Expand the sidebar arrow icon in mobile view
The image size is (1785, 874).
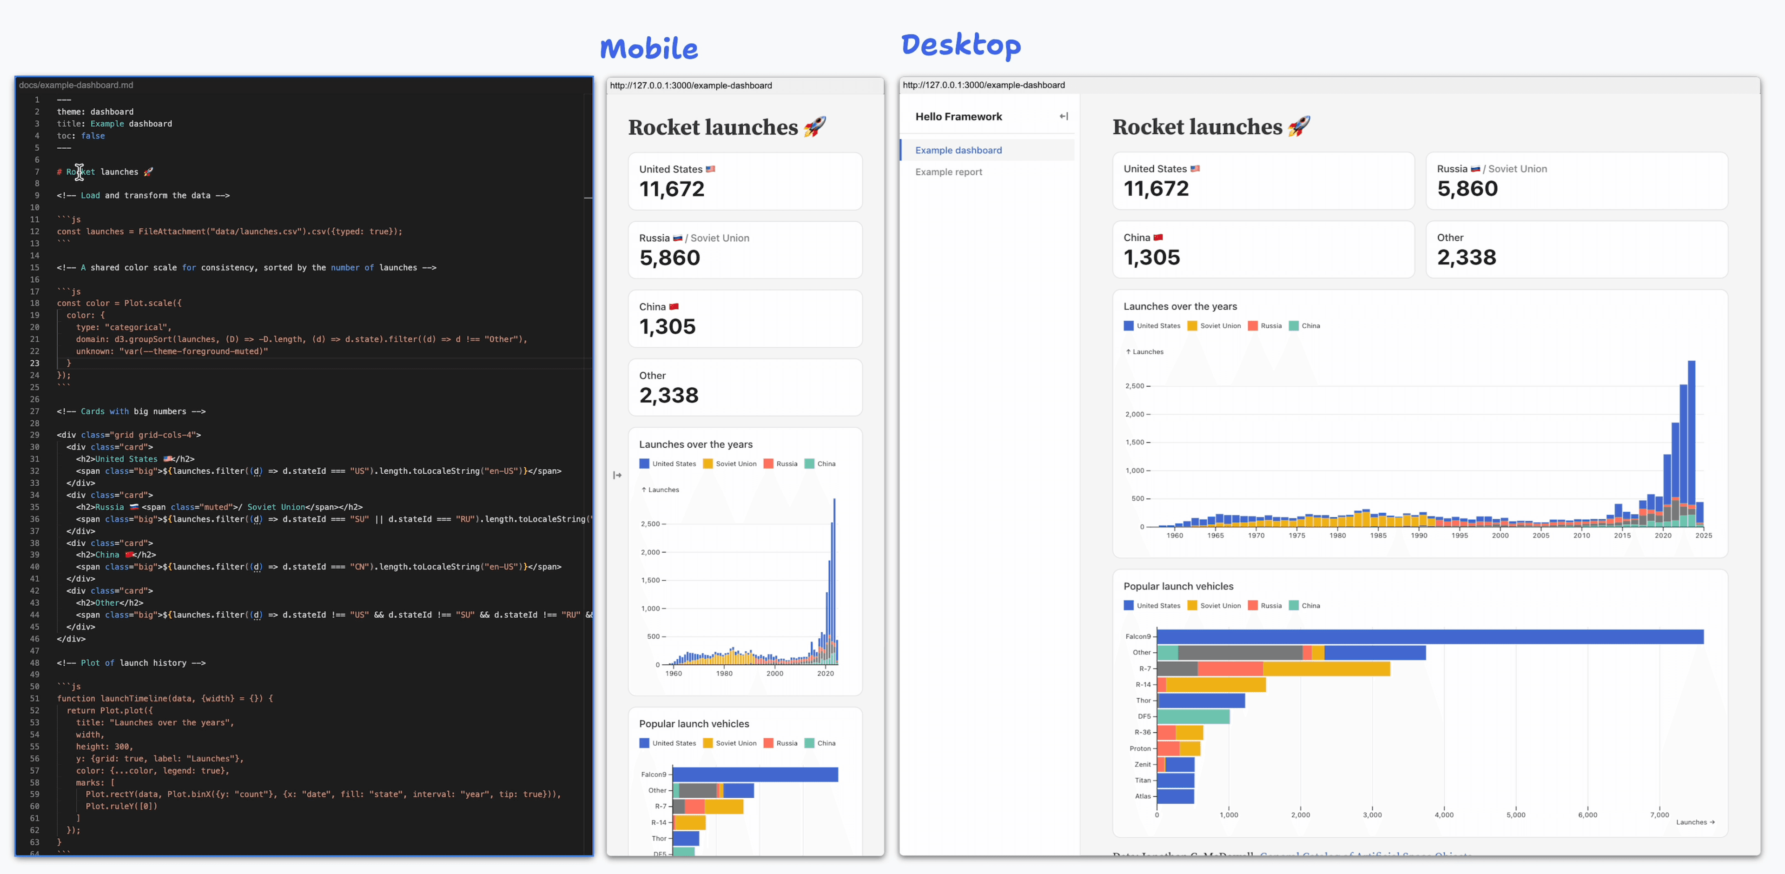[x=617, y=475]
